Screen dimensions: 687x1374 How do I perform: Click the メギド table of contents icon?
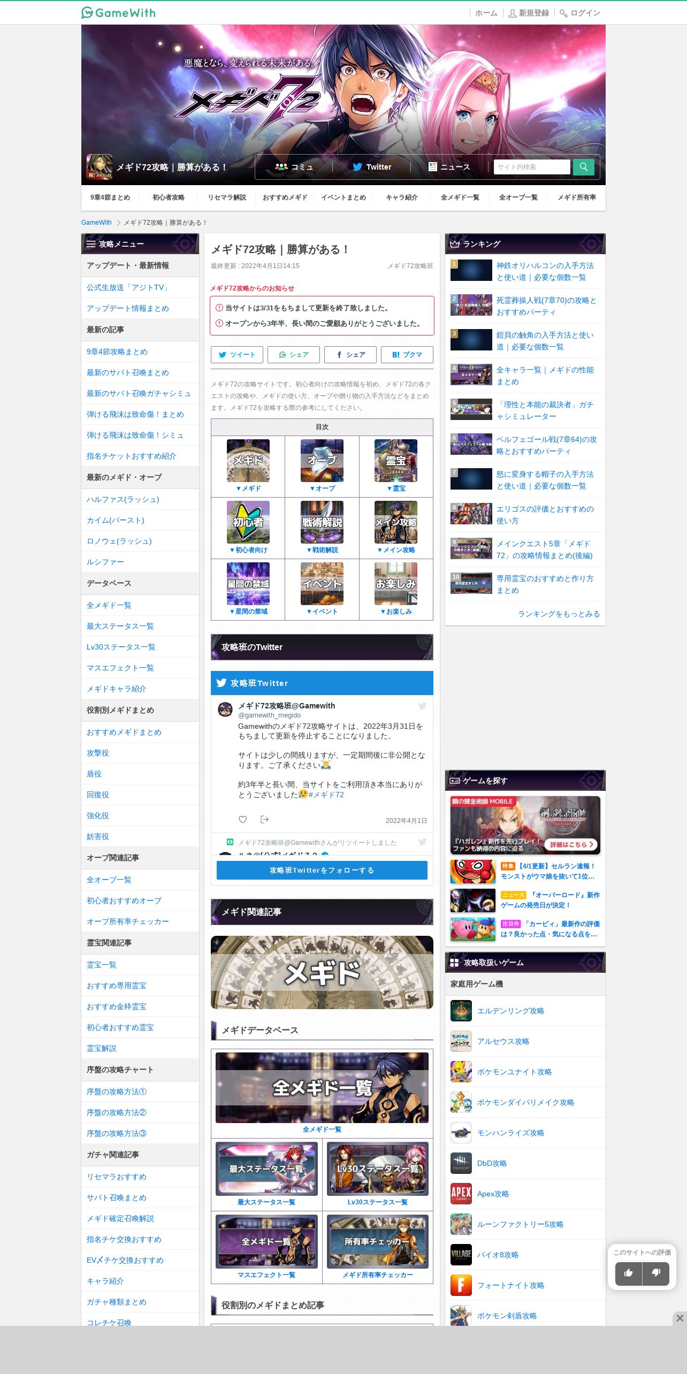coord(248,461)
